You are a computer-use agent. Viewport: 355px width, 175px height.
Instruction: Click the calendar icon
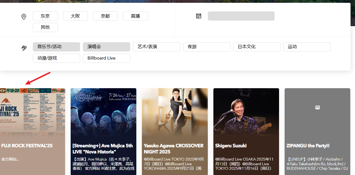coord(199,16)
